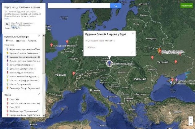Click the red map pin in France

pyautogui.click(x=74, y=73)
